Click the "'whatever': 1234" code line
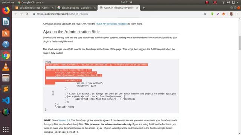 click(85, 86)
